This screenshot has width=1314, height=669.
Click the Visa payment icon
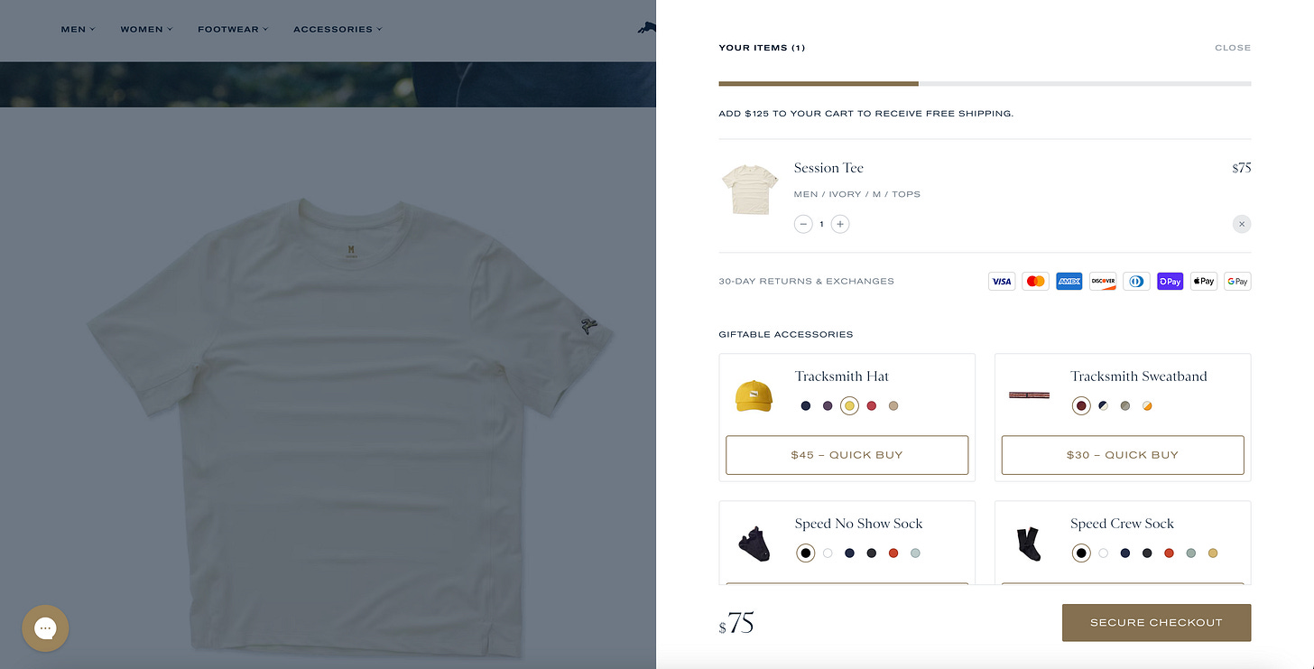coord(1002,282)
